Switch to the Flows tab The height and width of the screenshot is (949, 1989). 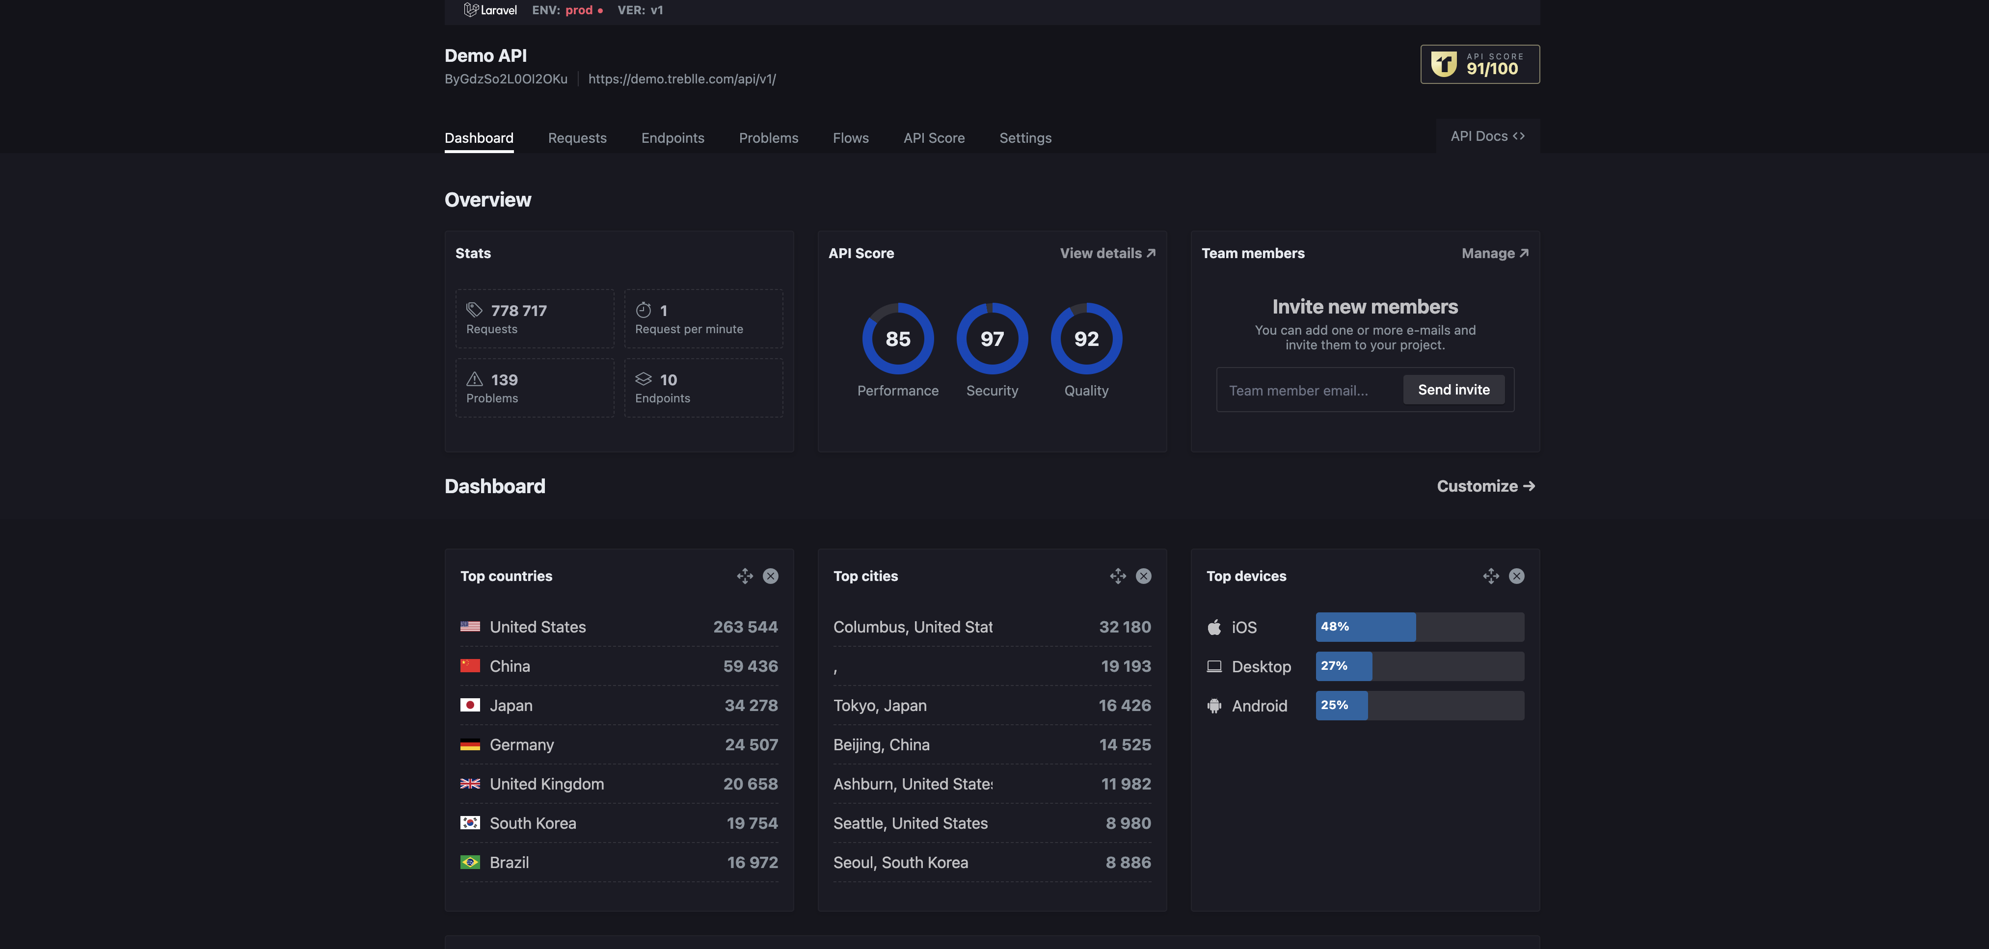pyautogui.click(x=850, y=137)
